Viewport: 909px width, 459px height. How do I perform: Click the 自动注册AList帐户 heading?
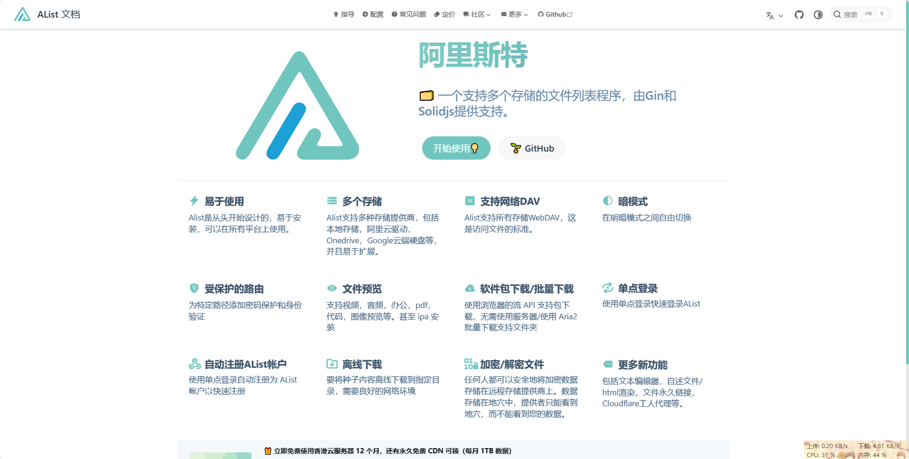pos(245,364)
